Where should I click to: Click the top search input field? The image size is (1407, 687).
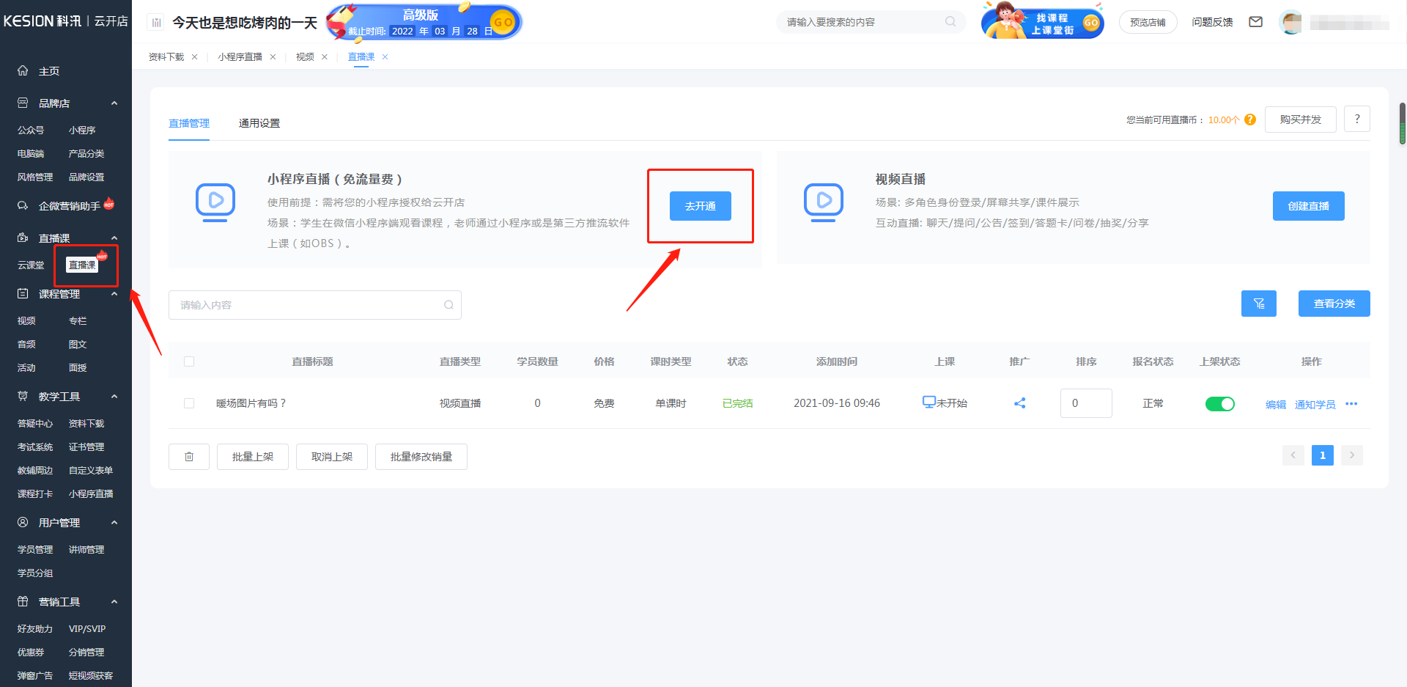pos(871,22)
